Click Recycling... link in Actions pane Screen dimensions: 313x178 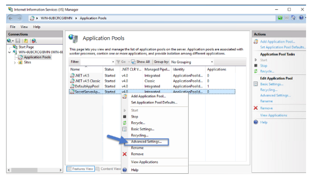[x=269, y=90]
